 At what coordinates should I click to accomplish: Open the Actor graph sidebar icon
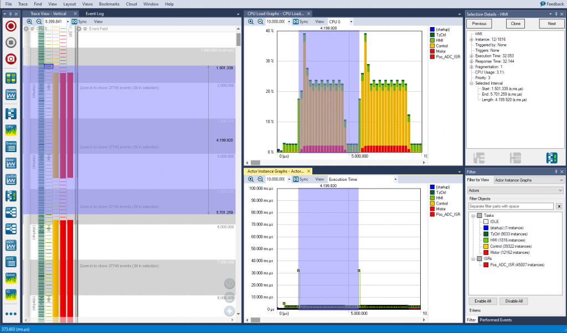pyautogui.click(x=11, y=163)
